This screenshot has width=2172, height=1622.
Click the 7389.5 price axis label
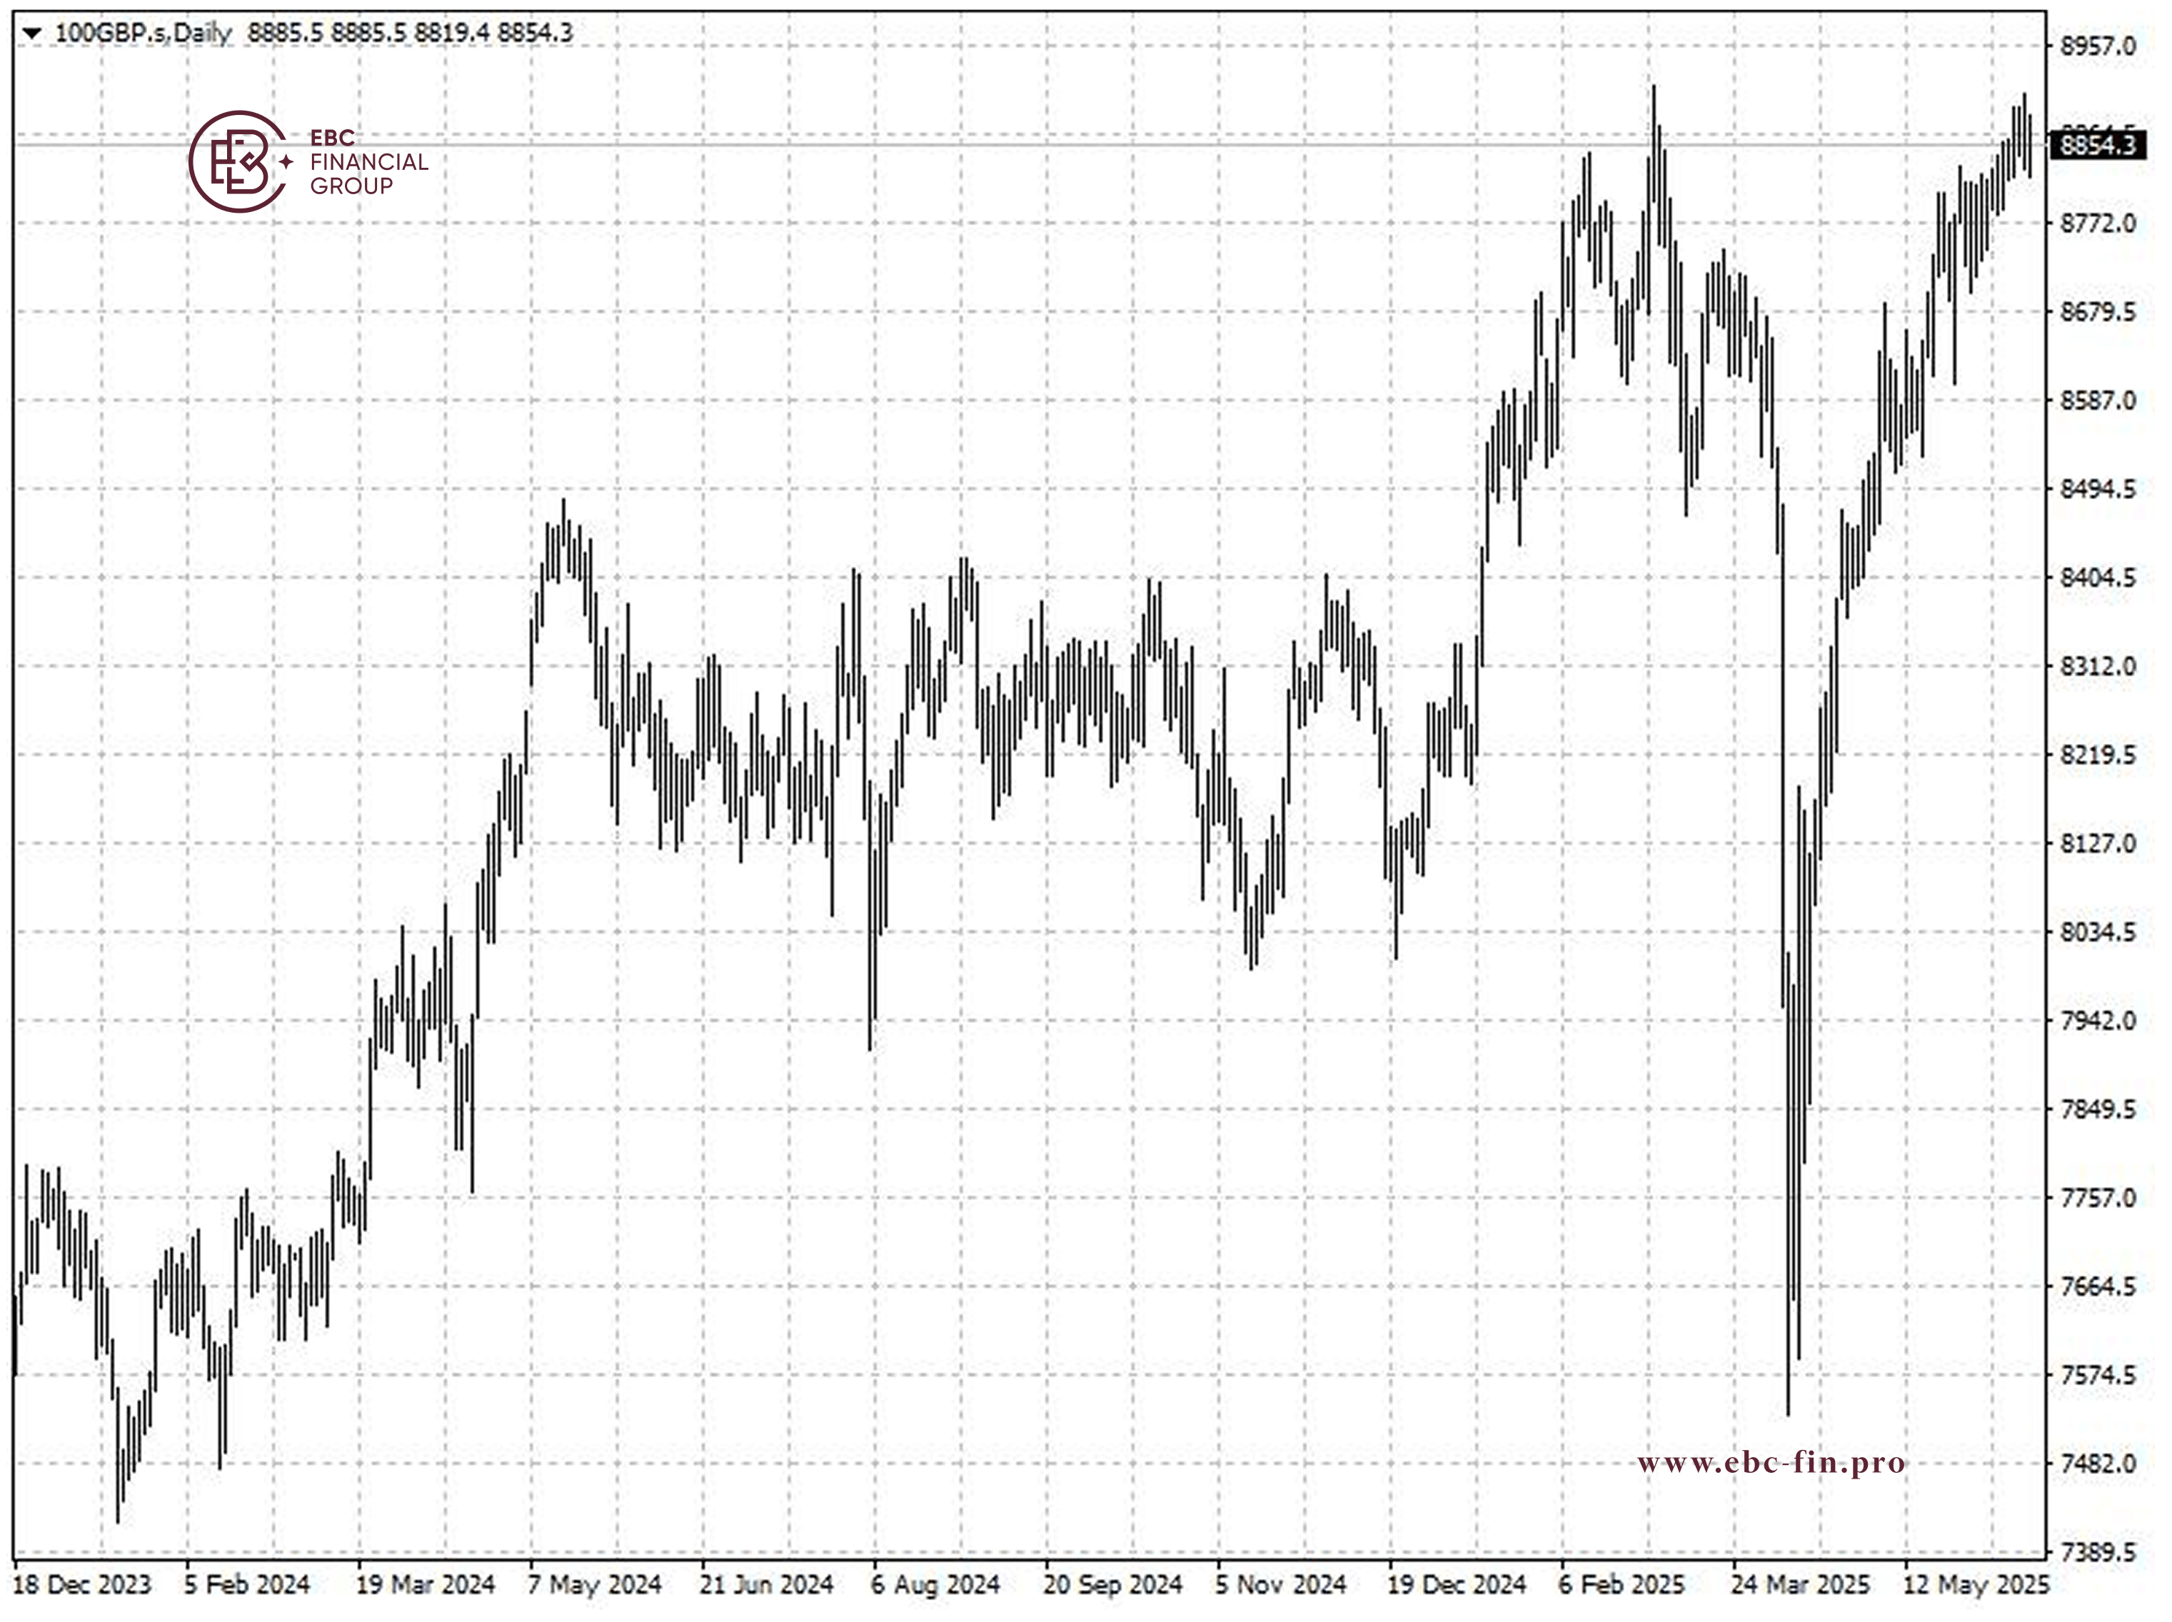(x=2098, y=1552)
